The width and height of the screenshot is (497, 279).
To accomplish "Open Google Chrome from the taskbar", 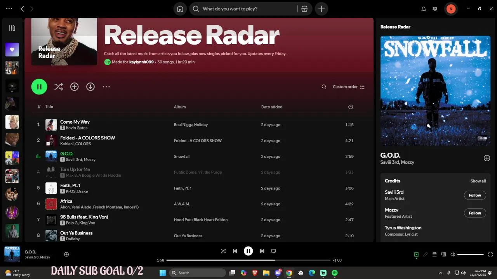I will [289, 273].
